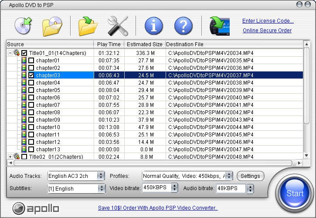Tick the chapter10 checkbox
The image size is (316, 218).
[x=31, y=127]
